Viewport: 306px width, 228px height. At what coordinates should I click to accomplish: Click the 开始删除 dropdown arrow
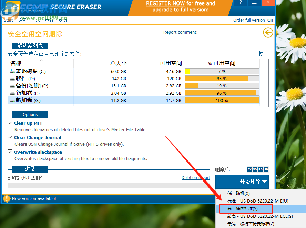[264, 182]
